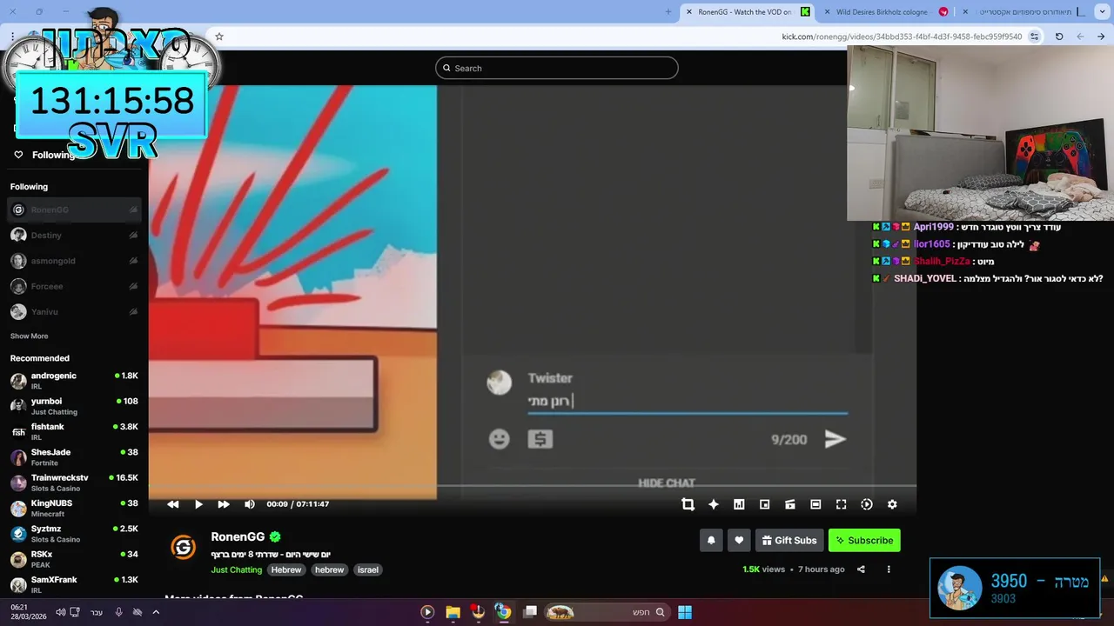Open androgenic recommended channel
Viewport: 1114px width, 626px height.
point(74,381)
